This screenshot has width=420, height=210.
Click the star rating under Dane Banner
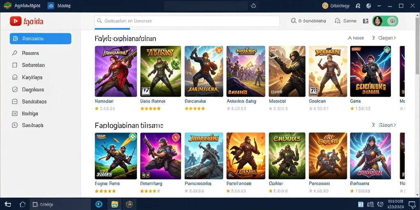150,108
